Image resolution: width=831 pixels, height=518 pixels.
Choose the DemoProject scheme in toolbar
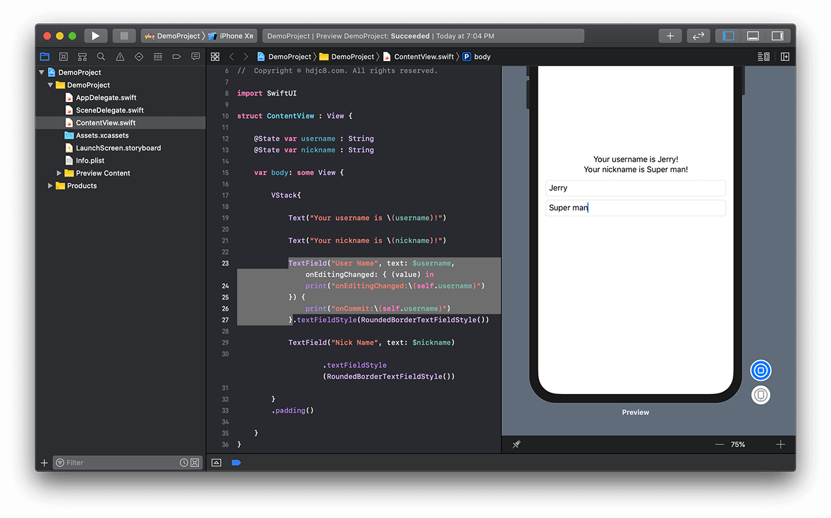pyautogui.click(x=172, y=36)
